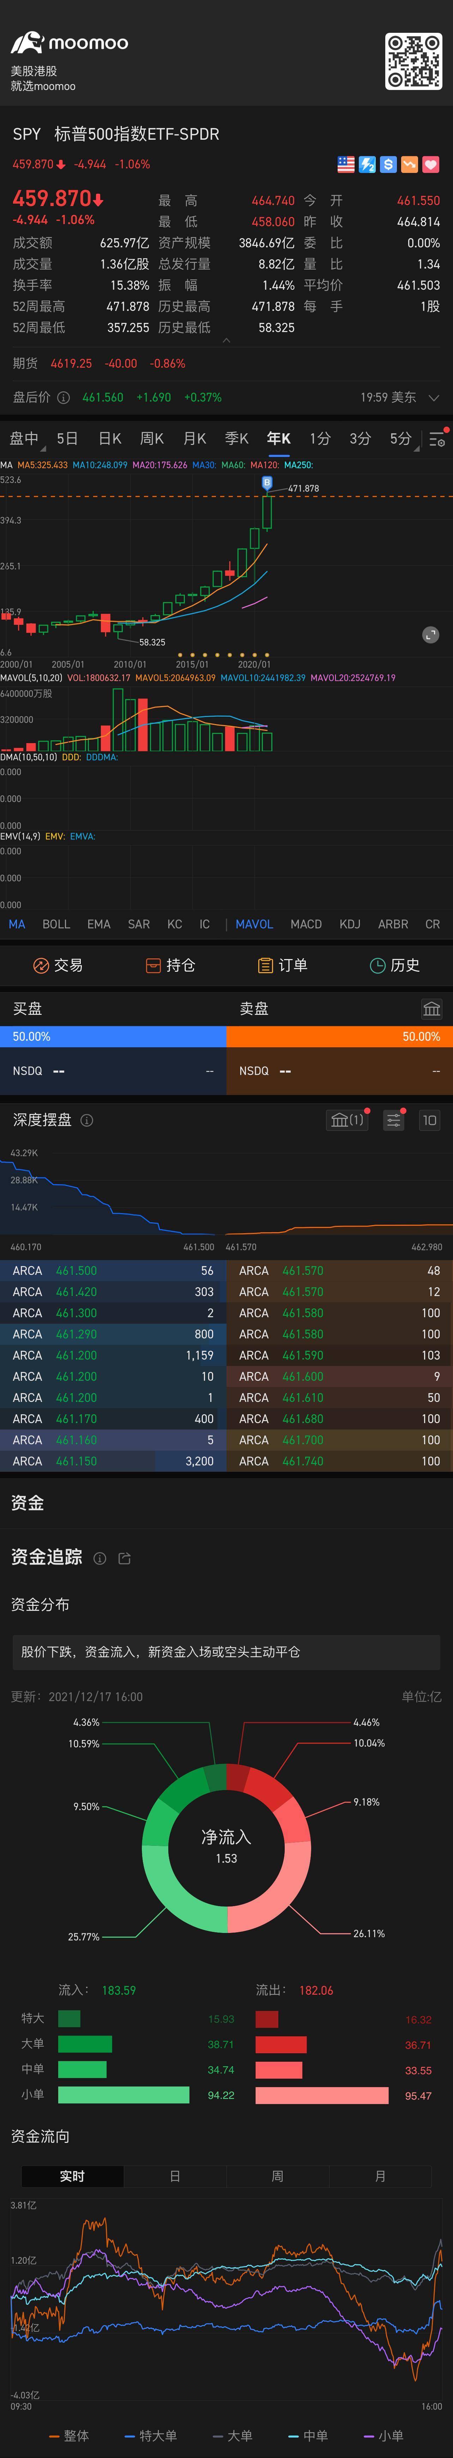This screenshot has width=453, height=2458.
Task: Toggle the 特大单 legend line
Action: point(151,2436)
